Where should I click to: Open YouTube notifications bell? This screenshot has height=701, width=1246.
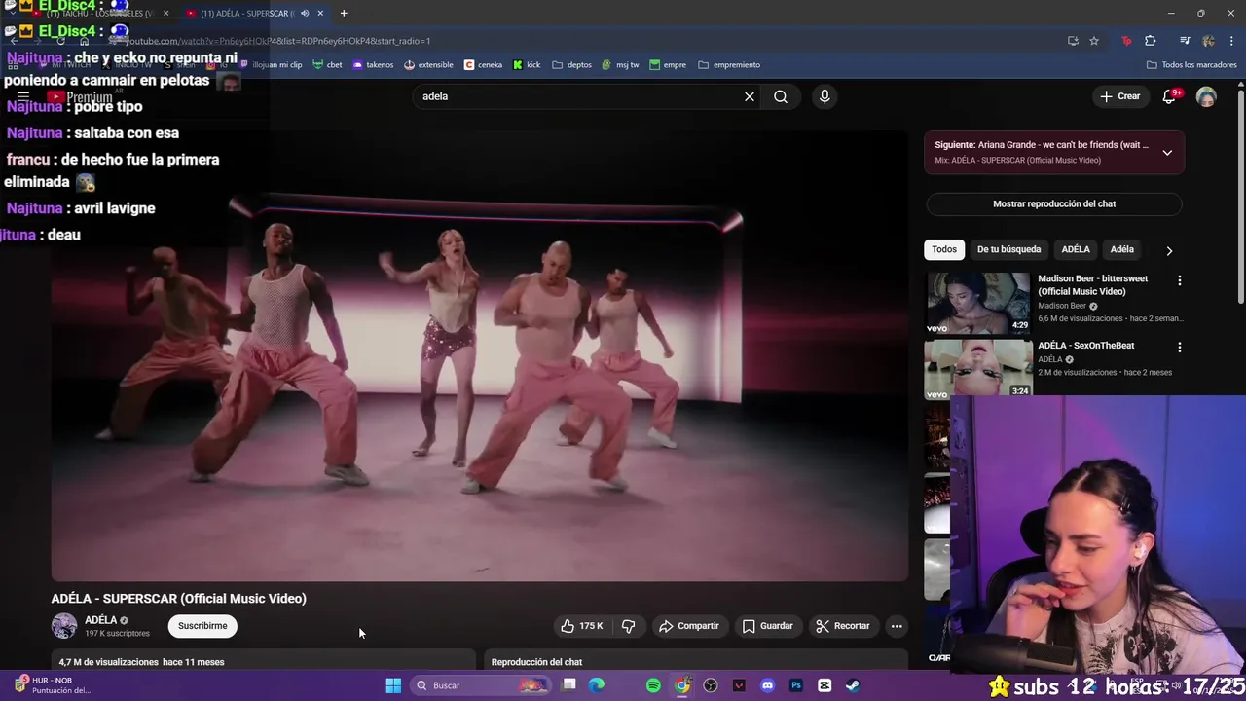(1169, 96)
